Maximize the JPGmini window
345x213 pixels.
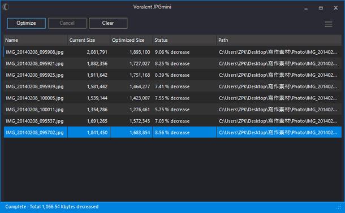point(321,8)
